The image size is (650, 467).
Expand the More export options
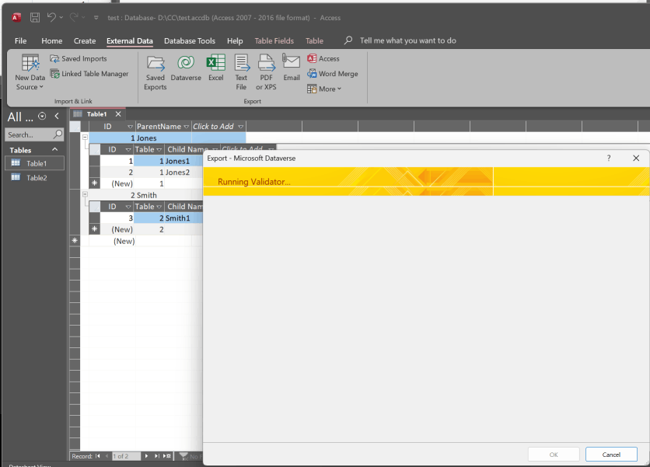324,89
